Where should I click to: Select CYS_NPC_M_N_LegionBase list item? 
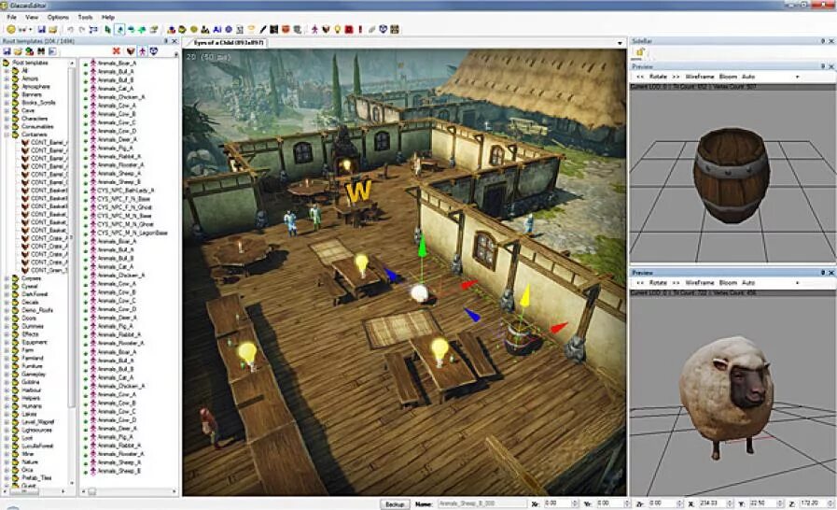click(132, 234)
